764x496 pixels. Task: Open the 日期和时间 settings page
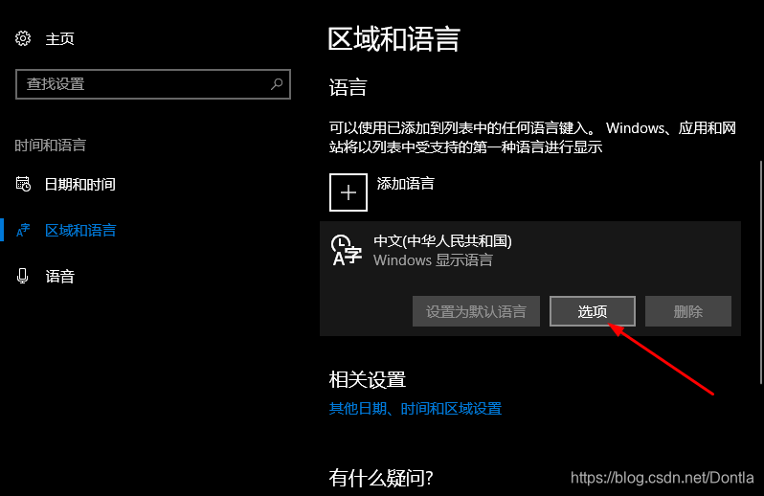79,184
